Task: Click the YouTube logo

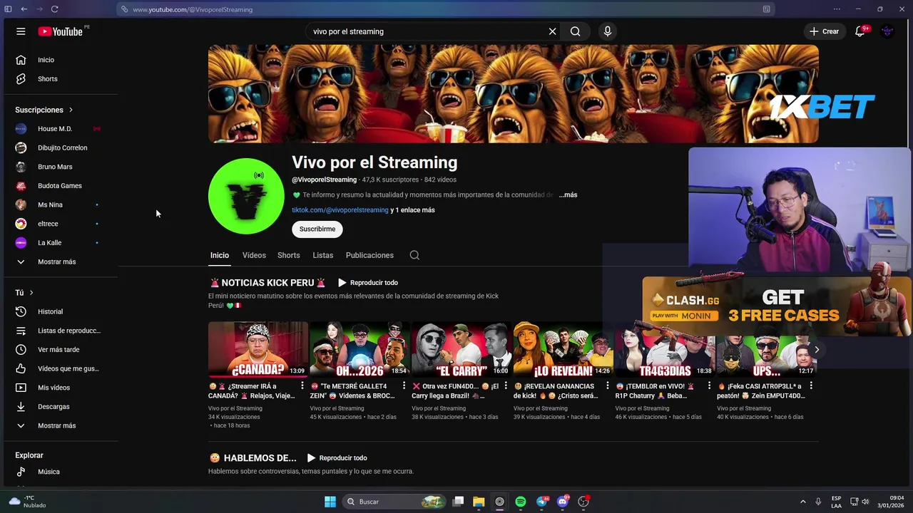Action: tap(61, 31)
